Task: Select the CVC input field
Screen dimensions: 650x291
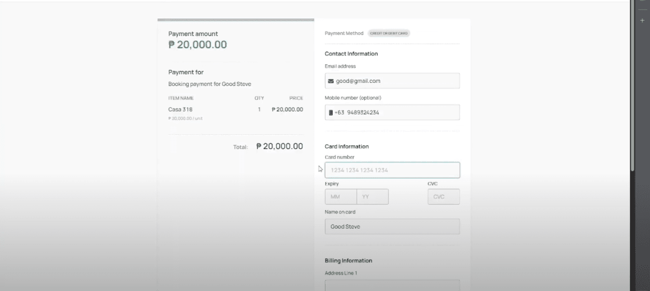Action: point(443,197)
